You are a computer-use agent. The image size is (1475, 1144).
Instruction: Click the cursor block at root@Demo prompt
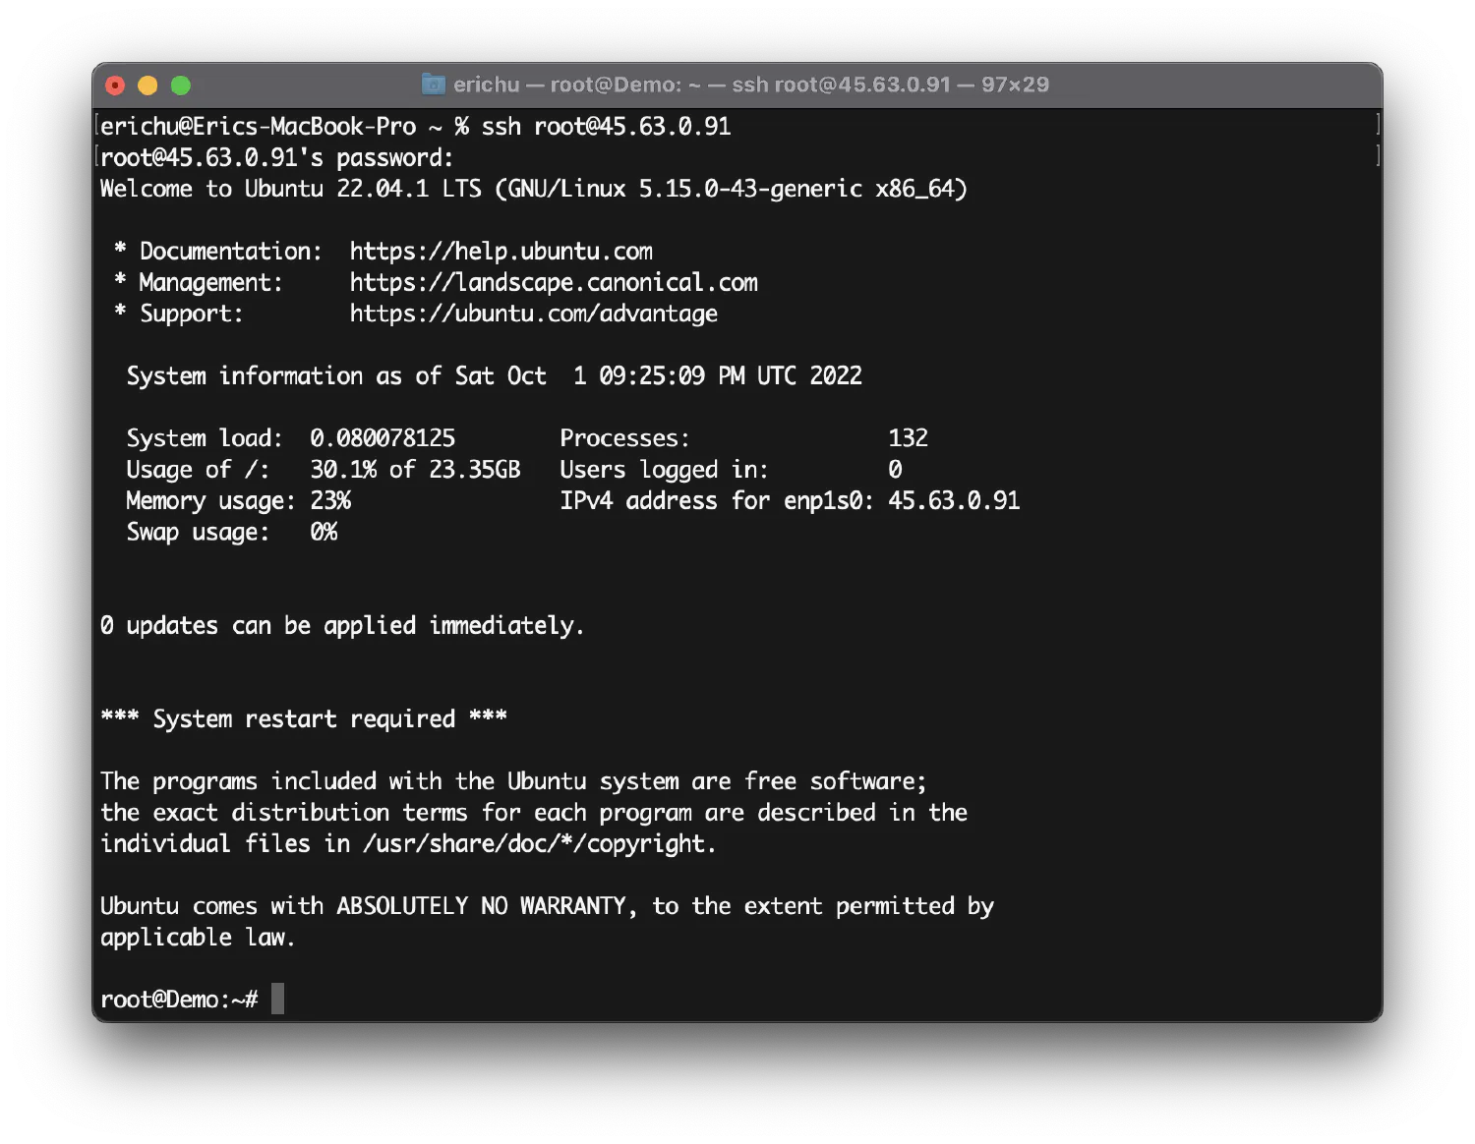(x=277, y=999)
